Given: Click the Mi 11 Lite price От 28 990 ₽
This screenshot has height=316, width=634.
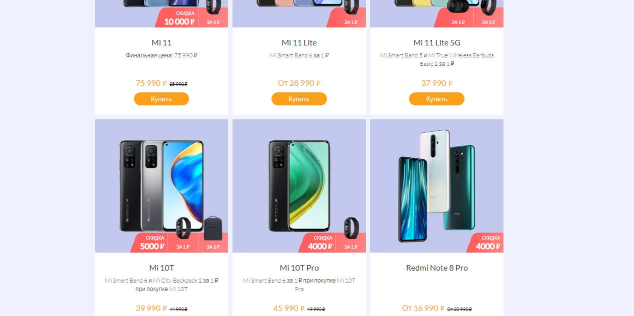Looking at the screenshot, I should [299, 83].
